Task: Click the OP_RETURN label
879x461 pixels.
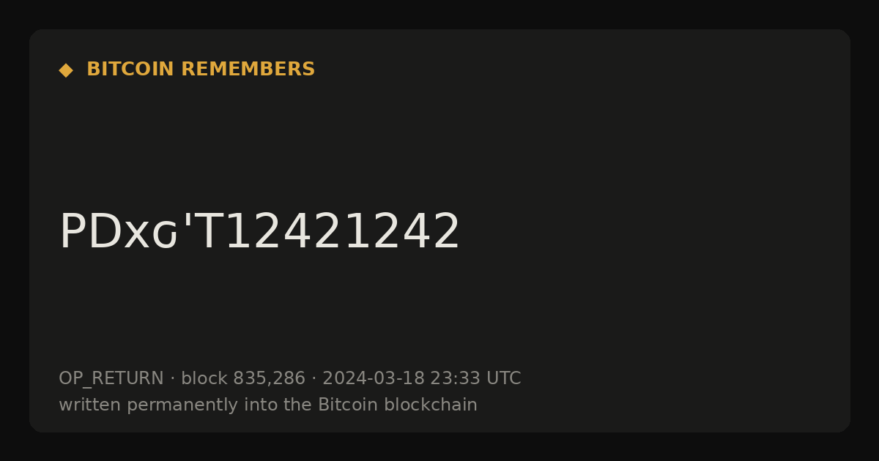Action: (111, 379)
